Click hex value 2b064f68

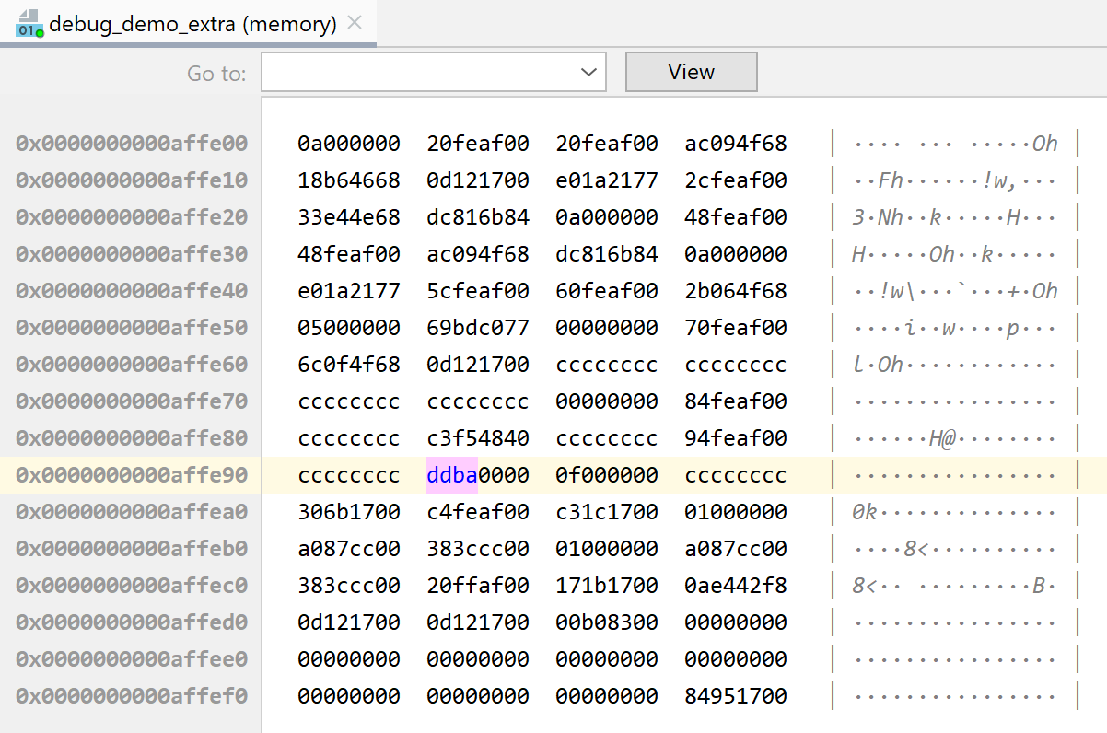tap(736, 291)
